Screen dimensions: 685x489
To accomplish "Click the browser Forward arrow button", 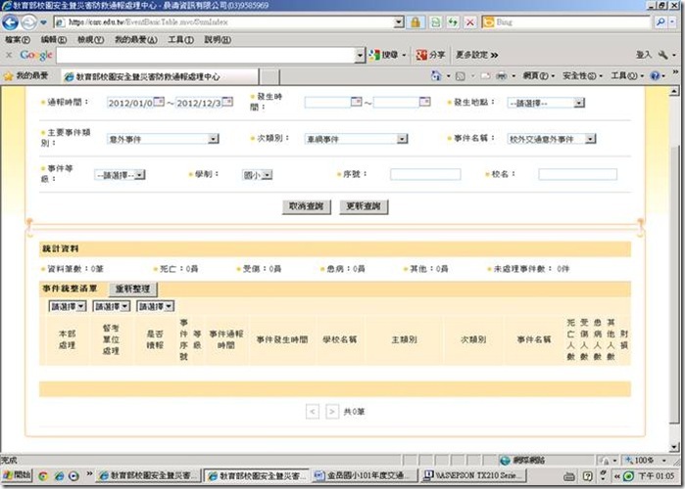I will click(28, 22).
